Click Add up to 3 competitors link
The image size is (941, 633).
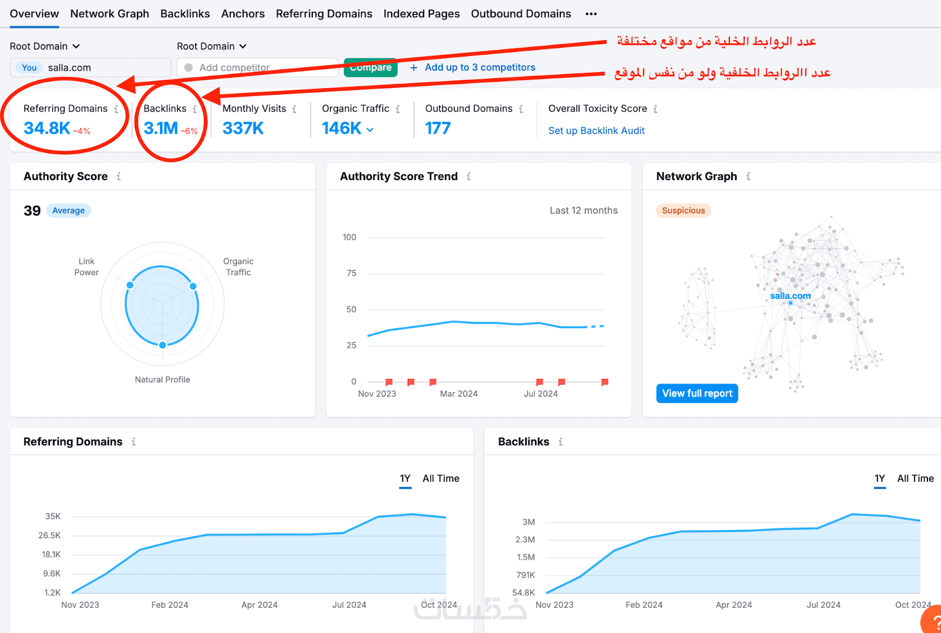[480, 67]
